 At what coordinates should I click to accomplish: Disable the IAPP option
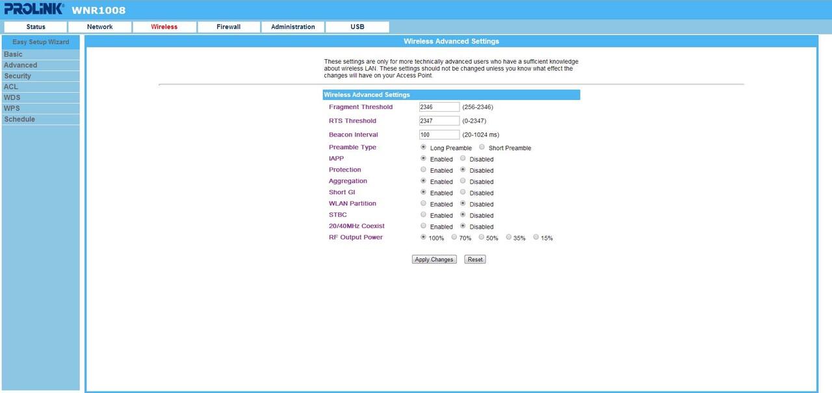tap(463, 158)
